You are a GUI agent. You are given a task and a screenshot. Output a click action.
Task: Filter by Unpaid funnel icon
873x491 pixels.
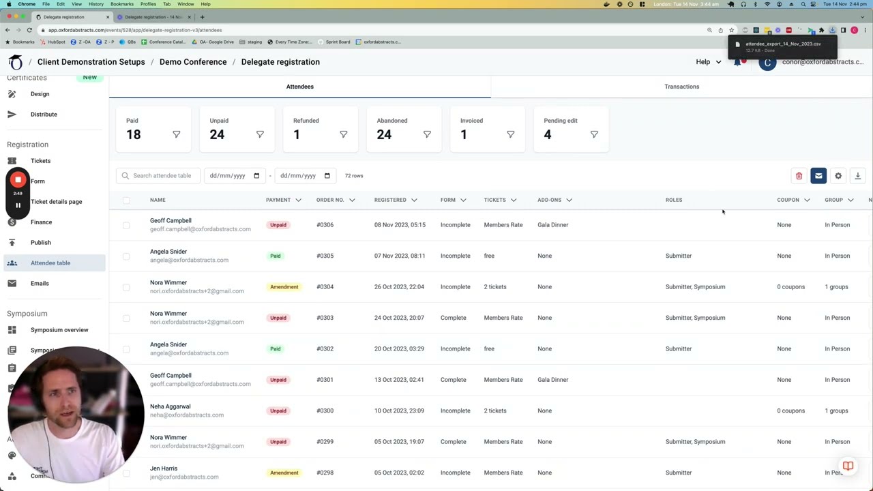click(x=260, y=134)
